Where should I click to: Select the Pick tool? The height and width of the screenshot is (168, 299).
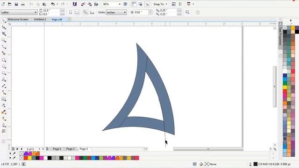click(x=4, y=21)
